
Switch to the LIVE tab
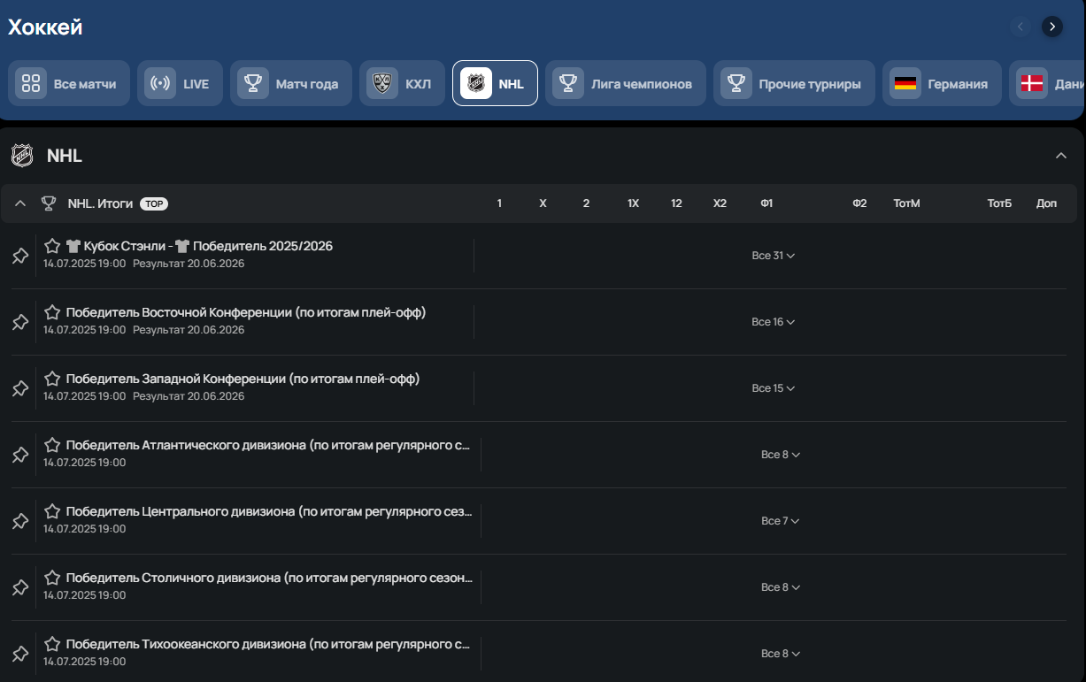click(180, 83)
